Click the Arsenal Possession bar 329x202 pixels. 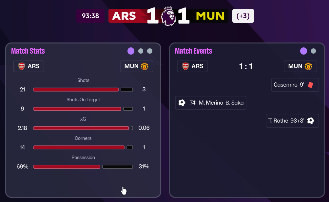coord(67,167)
